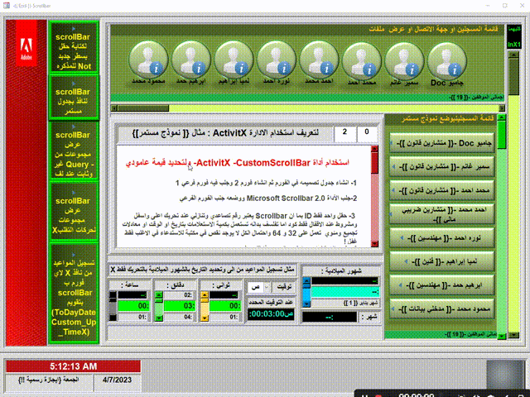Click the blue months scrollbar up arrow

tap(306, 280)
